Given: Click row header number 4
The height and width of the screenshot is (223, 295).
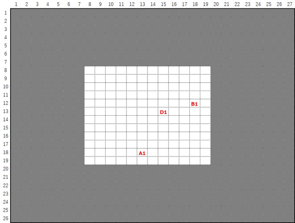Looking at the screenshot, I should [x=6, y=37].
